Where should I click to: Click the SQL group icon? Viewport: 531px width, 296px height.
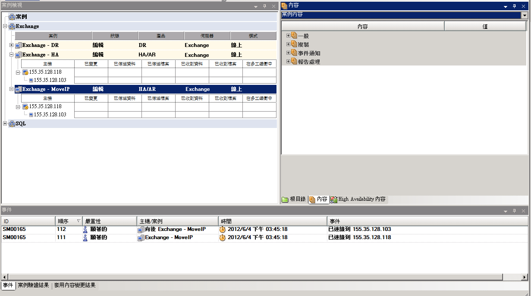click(x=12, y=124)
